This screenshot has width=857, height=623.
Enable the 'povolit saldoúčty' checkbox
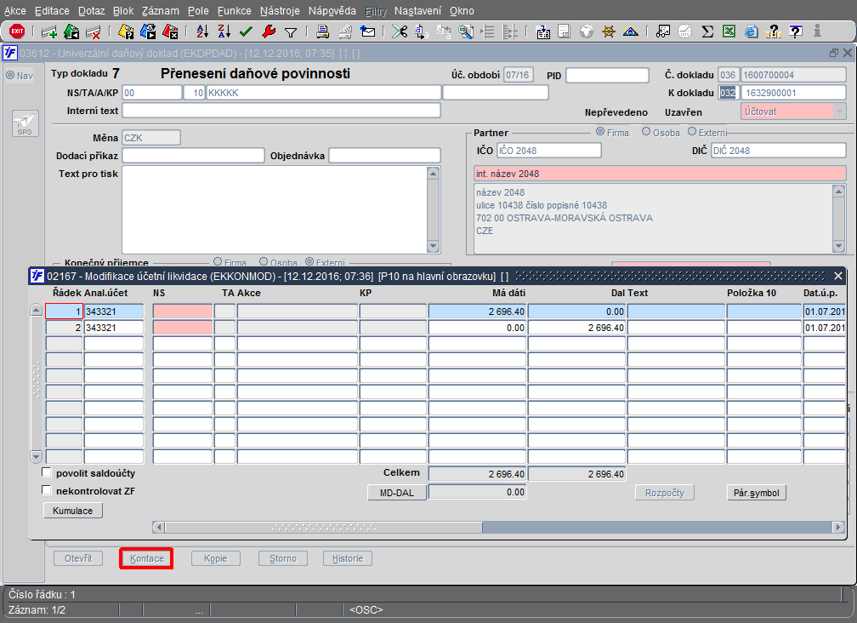47,472
